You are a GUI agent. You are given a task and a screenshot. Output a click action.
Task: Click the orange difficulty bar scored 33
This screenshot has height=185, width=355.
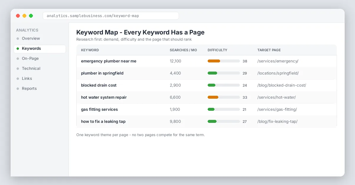point(224,97)
